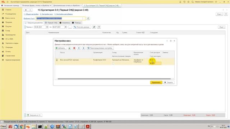The height and width of the screenshot is (129, 230).
Task: Open the main menu hamburger icon in title bar
Action: (x=8, y=2)
